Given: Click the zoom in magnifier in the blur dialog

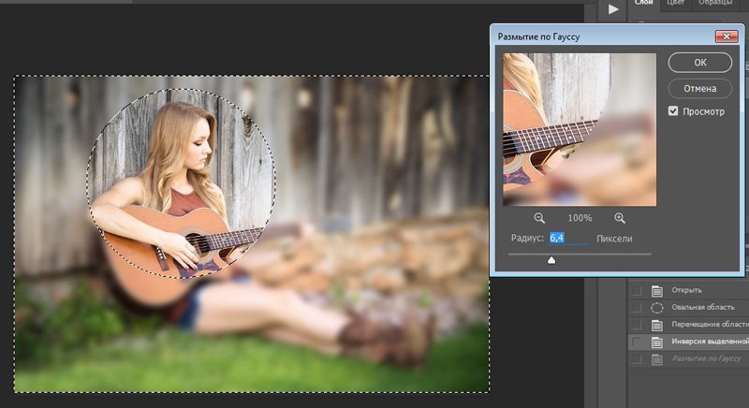Looking at the screenshot, I should pos(620,218).
